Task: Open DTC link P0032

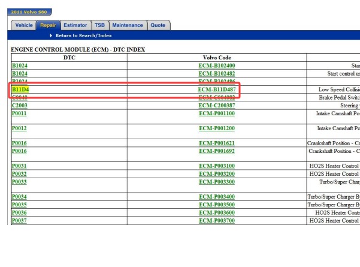Action: coord(19,174)
